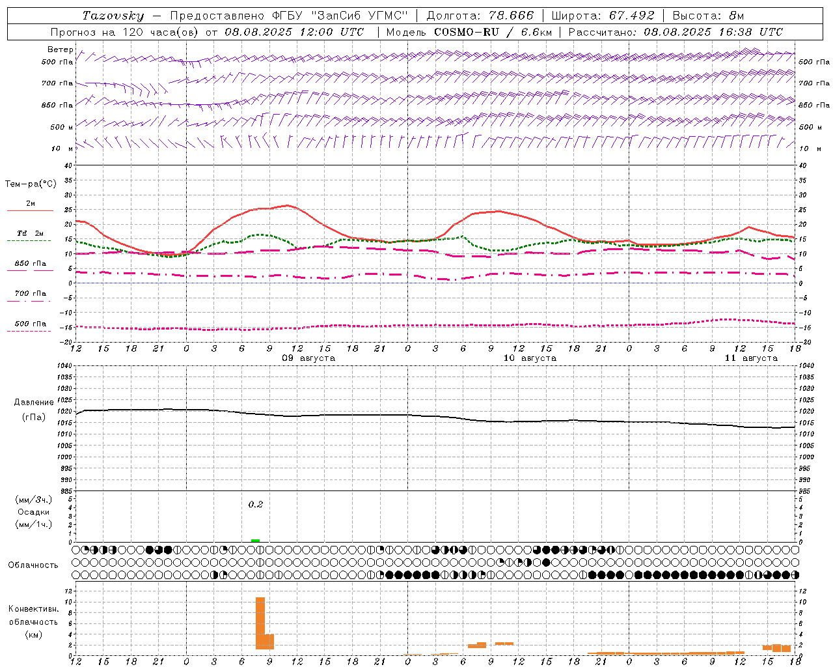Screen dimensions: 833x667
Task: Select the Модель COSMO-RU / 6.6км label
Action: click(x=469, y=32)
